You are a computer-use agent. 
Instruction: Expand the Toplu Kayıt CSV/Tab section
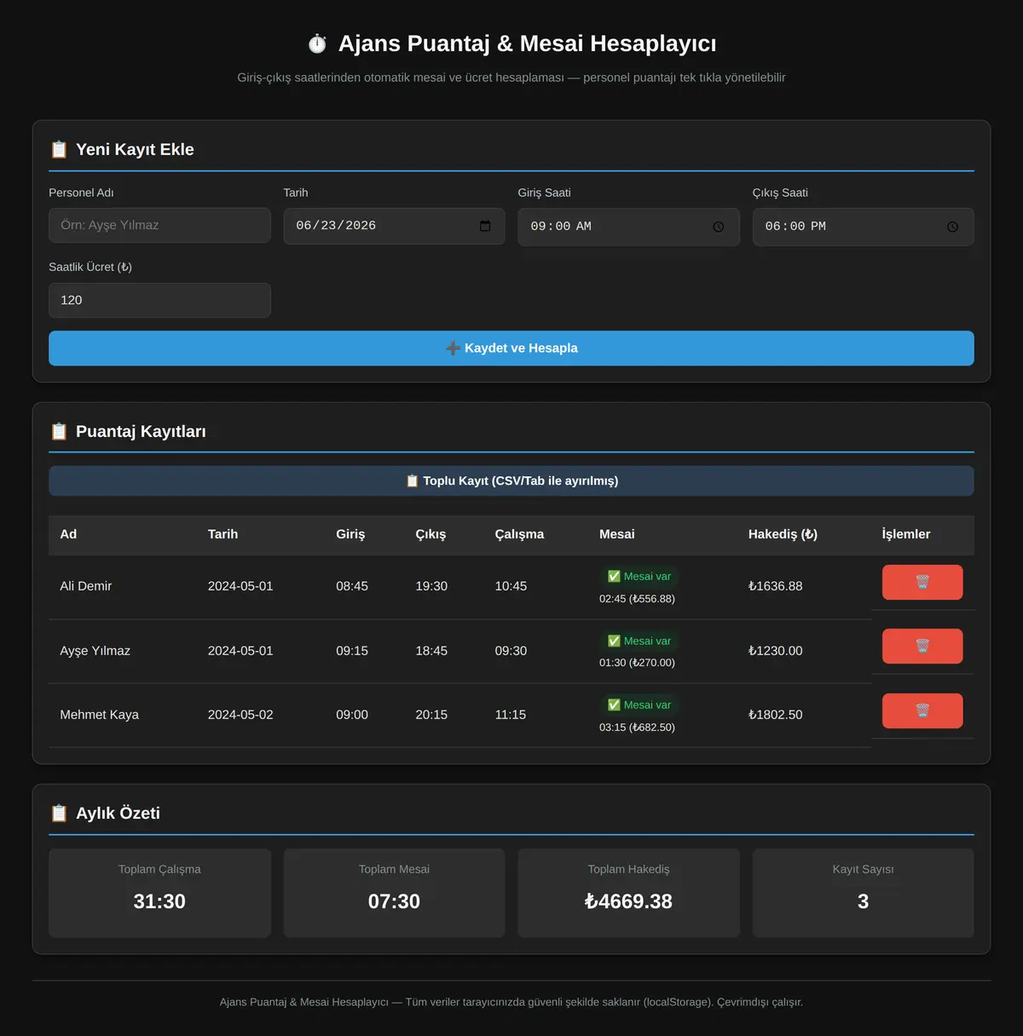click(x=511, y=481)
